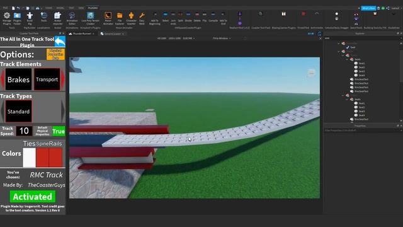Open the Moon Animator plugin

click(x=108, y=18)
